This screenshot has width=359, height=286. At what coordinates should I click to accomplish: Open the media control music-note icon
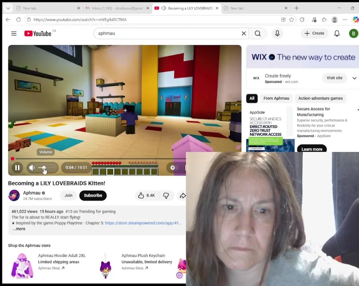coord(314,20)
